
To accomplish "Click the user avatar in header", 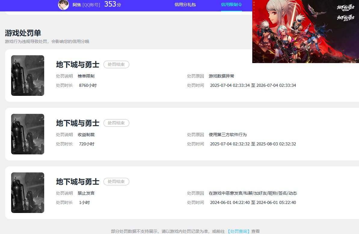I will [63, 5].
